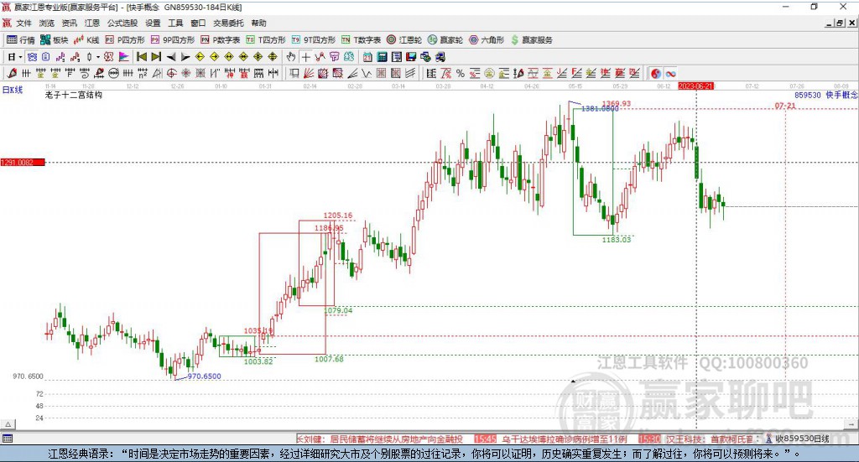The width and height of the screenshot is (859, 462).
Task: Open the 窗口 menu
Action: pyautogui.click(x=198, y=23)
